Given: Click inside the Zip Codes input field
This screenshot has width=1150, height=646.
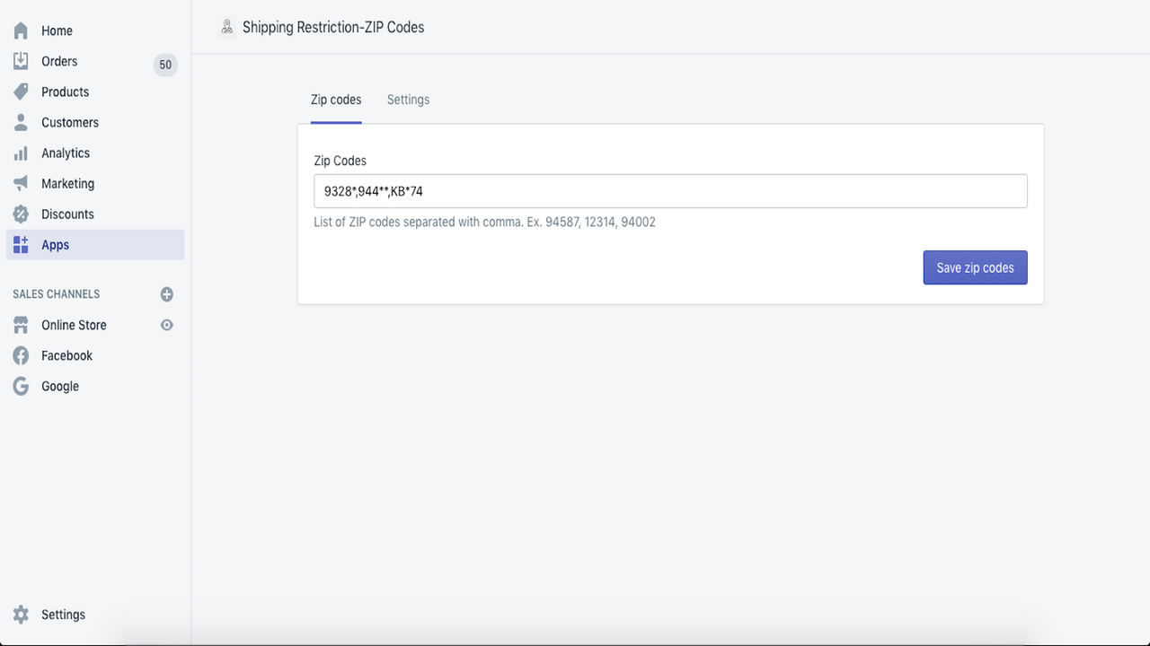Looking at the screenshot, I should [669, 190].
